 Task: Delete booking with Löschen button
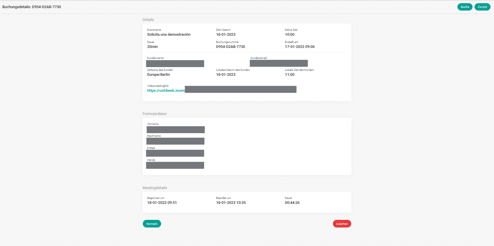(342, 224)
